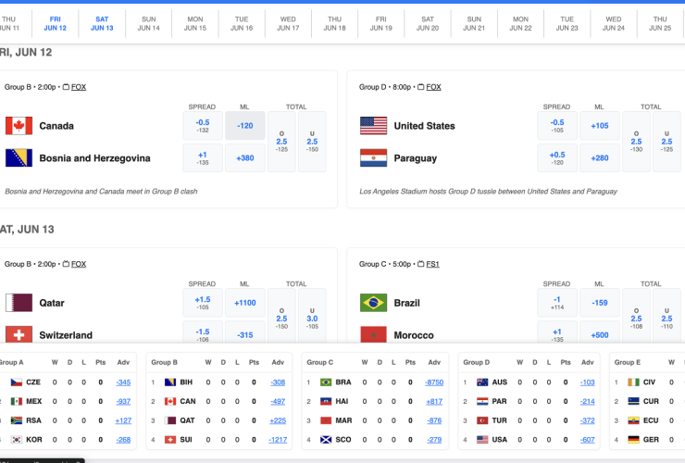
Task: Click MEX flag in Group A table
Action: coord(16,401)
